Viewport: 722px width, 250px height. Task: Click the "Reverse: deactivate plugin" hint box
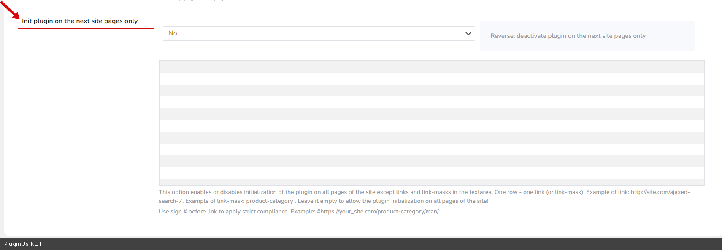587,36
